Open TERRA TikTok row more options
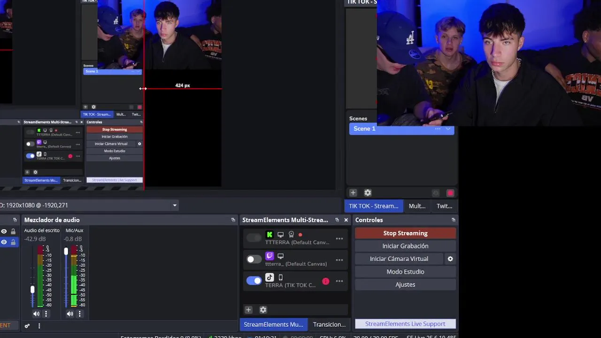 [x=339, y=281]
